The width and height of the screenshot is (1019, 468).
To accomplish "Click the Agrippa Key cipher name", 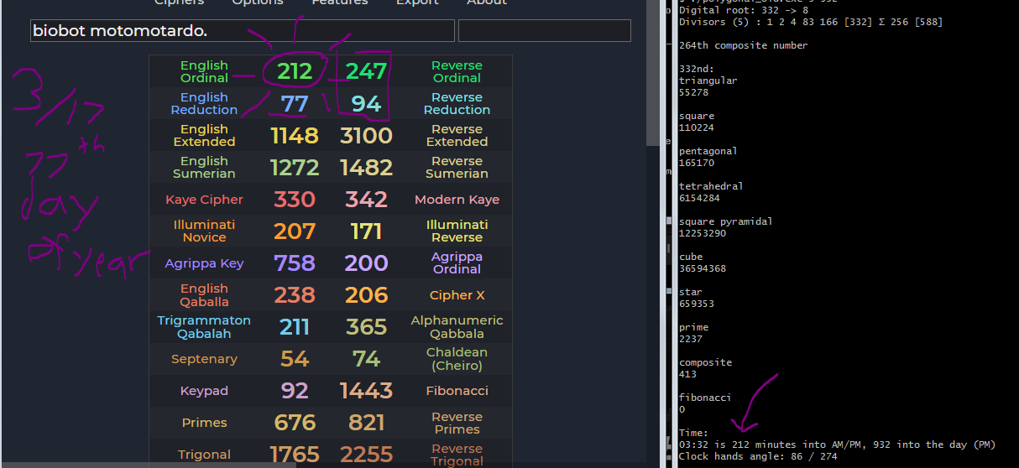I will (x=204, y=263).
